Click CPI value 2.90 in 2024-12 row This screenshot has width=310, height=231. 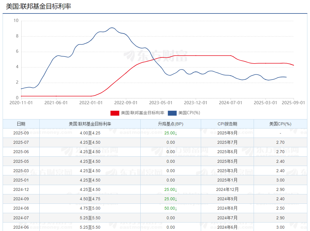pos(280,189)
